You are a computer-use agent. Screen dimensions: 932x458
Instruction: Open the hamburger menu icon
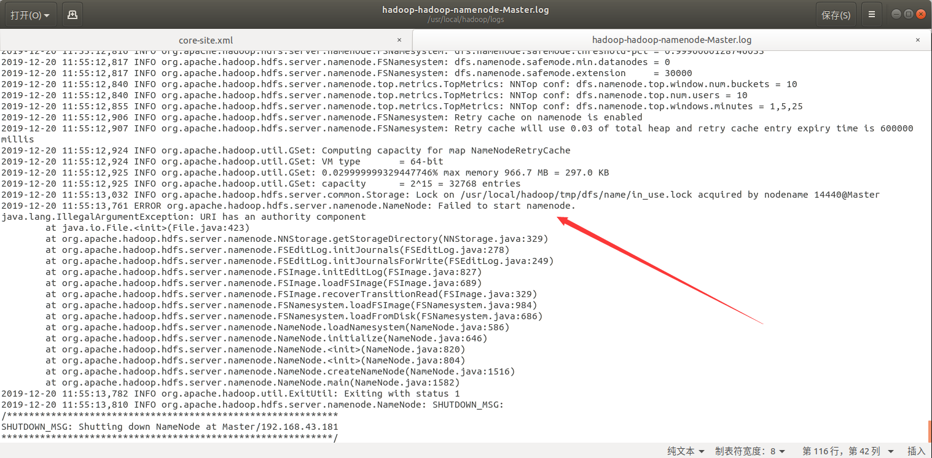pos(871,14)
